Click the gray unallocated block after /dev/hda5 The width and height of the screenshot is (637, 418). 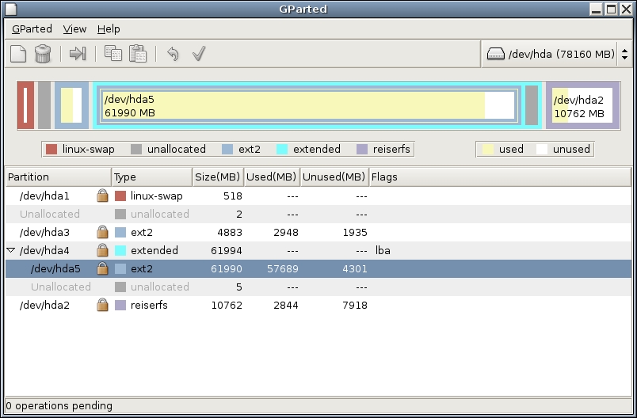532,105
